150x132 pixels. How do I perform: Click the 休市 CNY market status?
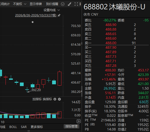[x=91, y=14]
